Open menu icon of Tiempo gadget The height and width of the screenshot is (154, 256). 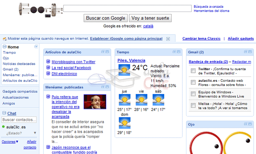tap(175, 52)
